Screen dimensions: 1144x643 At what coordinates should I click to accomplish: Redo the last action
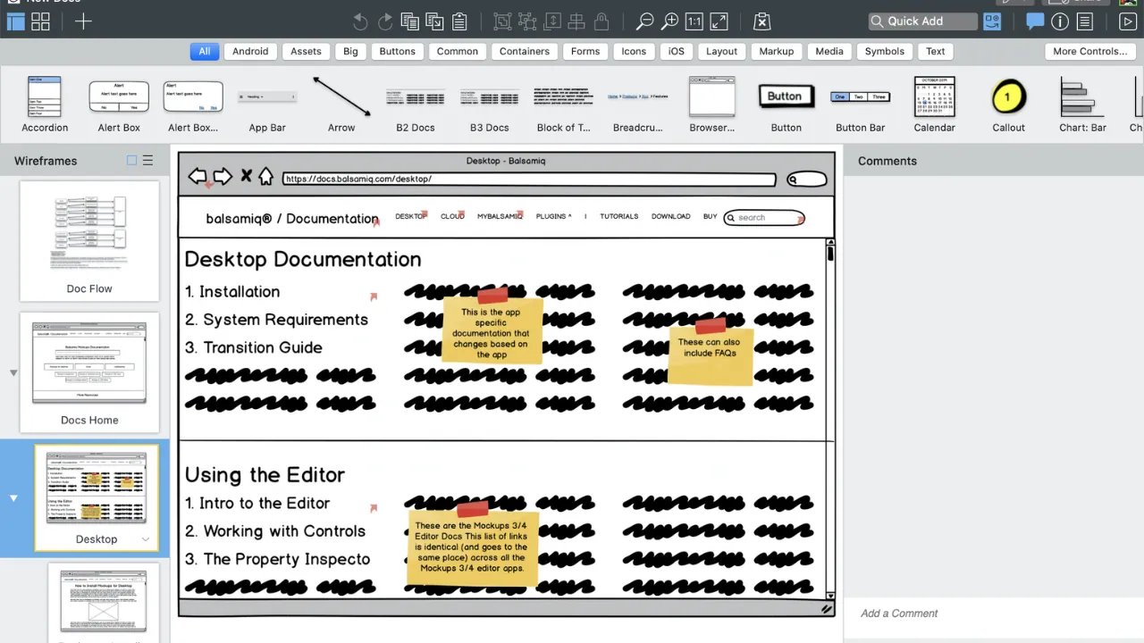(x=385, y=21)
